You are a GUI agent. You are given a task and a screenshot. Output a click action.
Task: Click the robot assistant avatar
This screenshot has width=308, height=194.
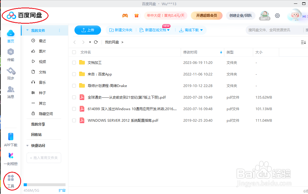pos(295,15)
